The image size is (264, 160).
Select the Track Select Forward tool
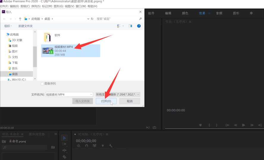click(64, 144)
